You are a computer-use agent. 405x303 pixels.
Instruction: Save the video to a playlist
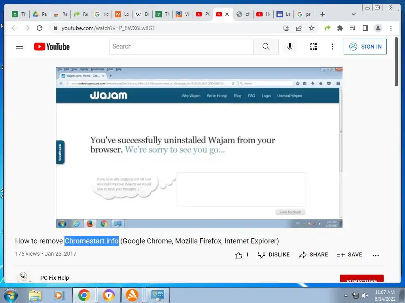(350, 255)
